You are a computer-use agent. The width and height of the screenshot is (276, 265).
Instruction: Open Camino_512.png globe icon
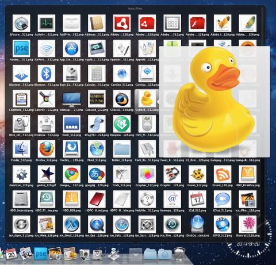coord(122,74)
